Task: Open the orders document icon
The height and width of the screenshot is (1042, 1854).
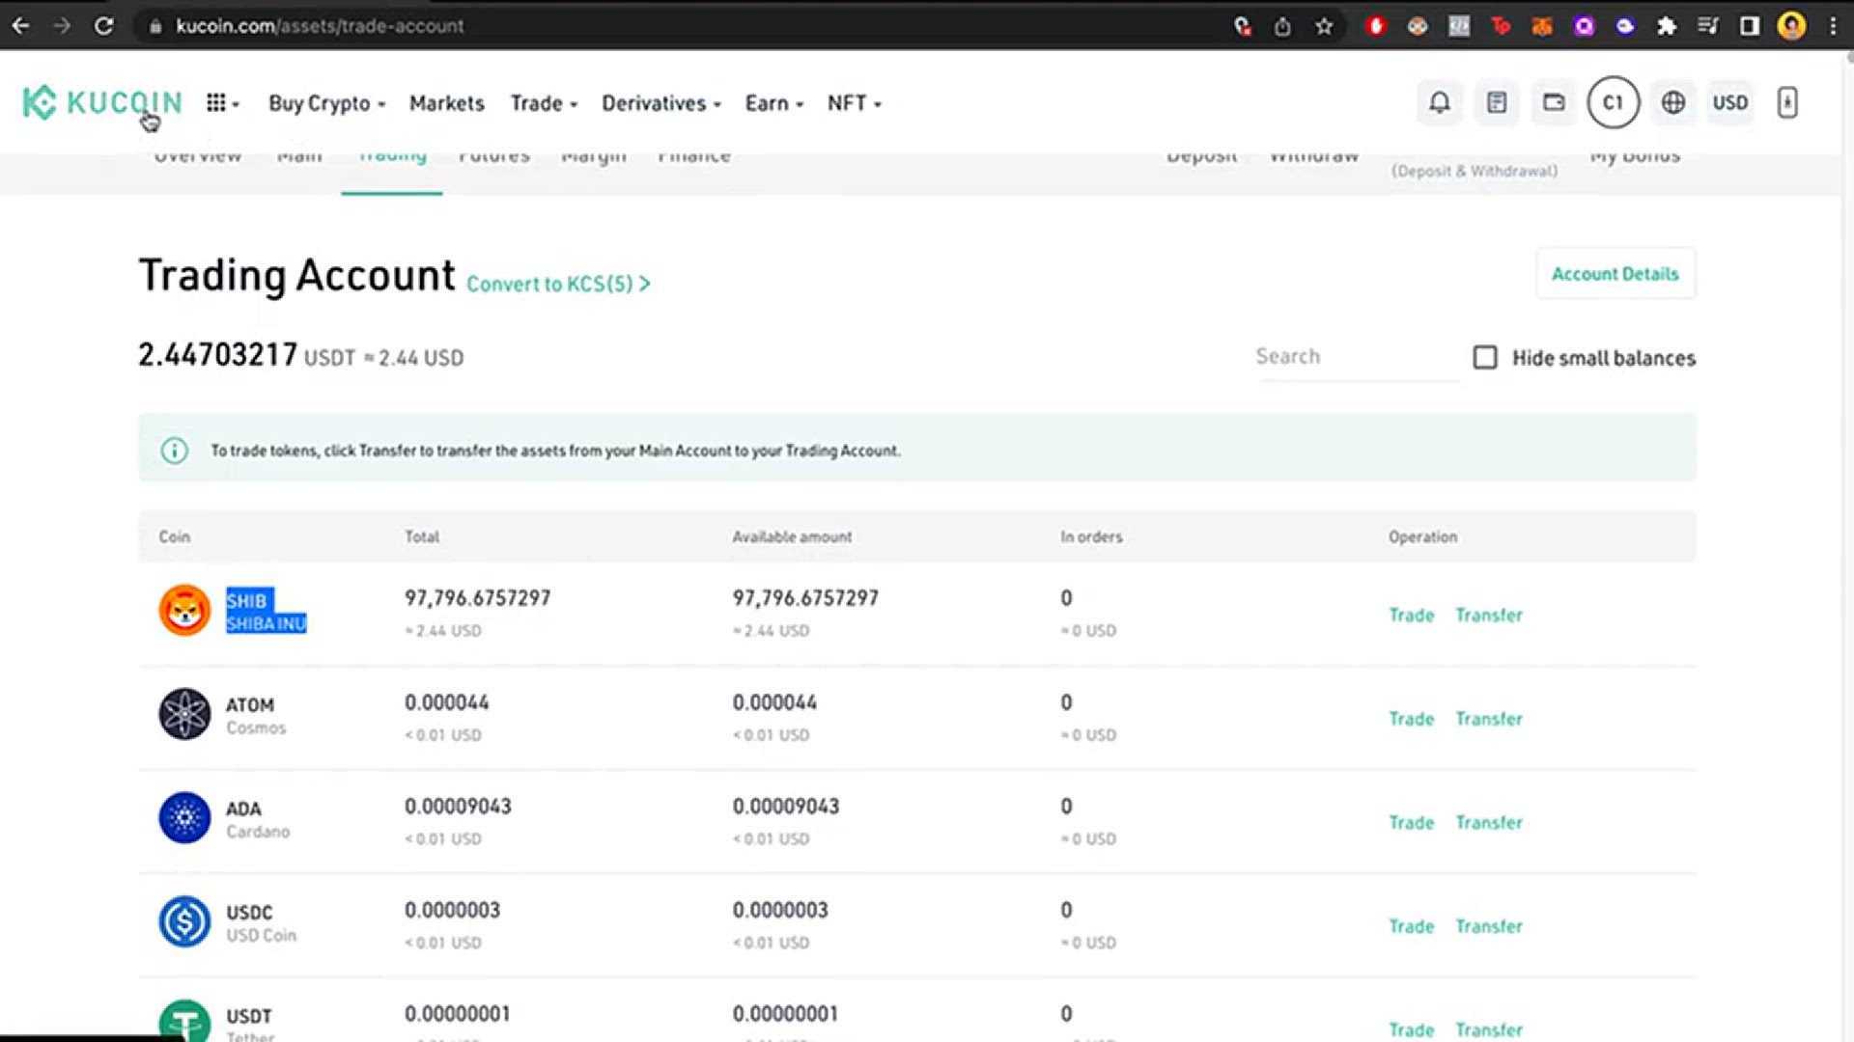Action: (1496, 102)
